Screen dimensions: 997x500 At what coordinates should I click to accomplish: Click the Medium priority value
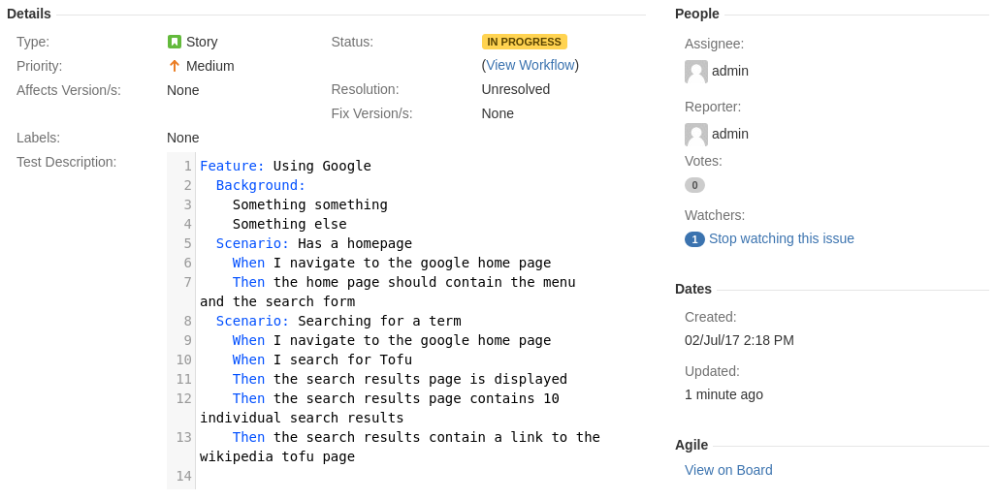coord(209,66)
